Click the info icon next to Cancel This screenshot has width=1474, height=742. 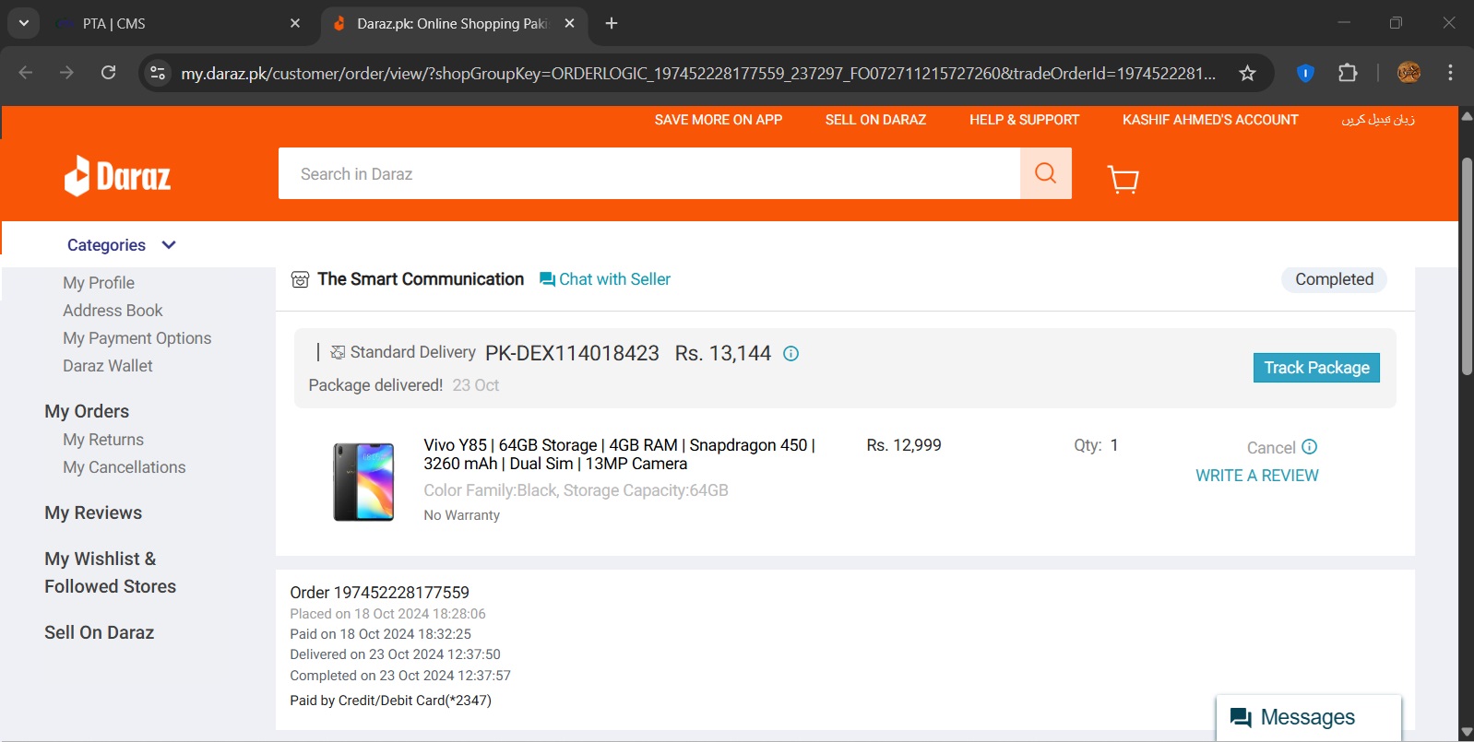click(x=1309, y=447)
